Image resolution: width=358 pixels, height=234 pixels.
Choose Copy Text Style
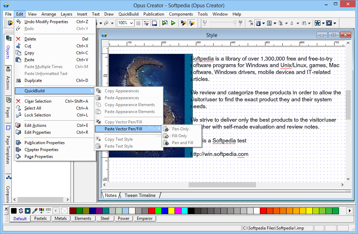pyautogui.click(x=129, y=139)
